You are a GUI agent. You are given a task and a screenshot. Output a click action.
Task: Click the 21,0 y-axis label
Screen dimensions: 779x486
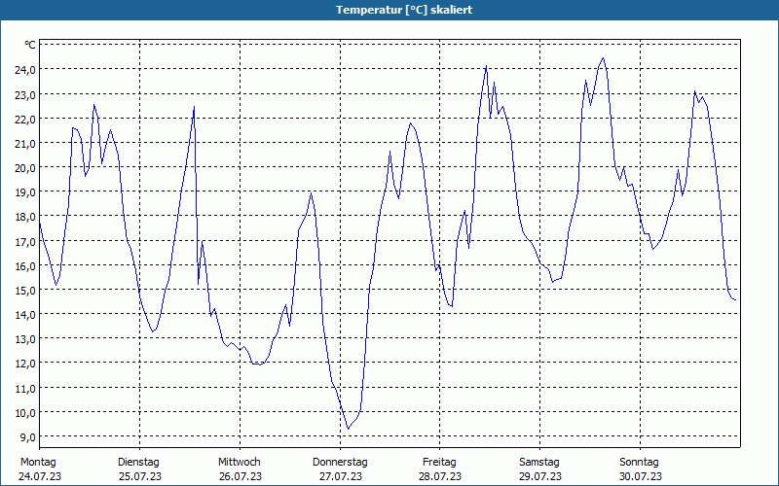pos(25,144)
